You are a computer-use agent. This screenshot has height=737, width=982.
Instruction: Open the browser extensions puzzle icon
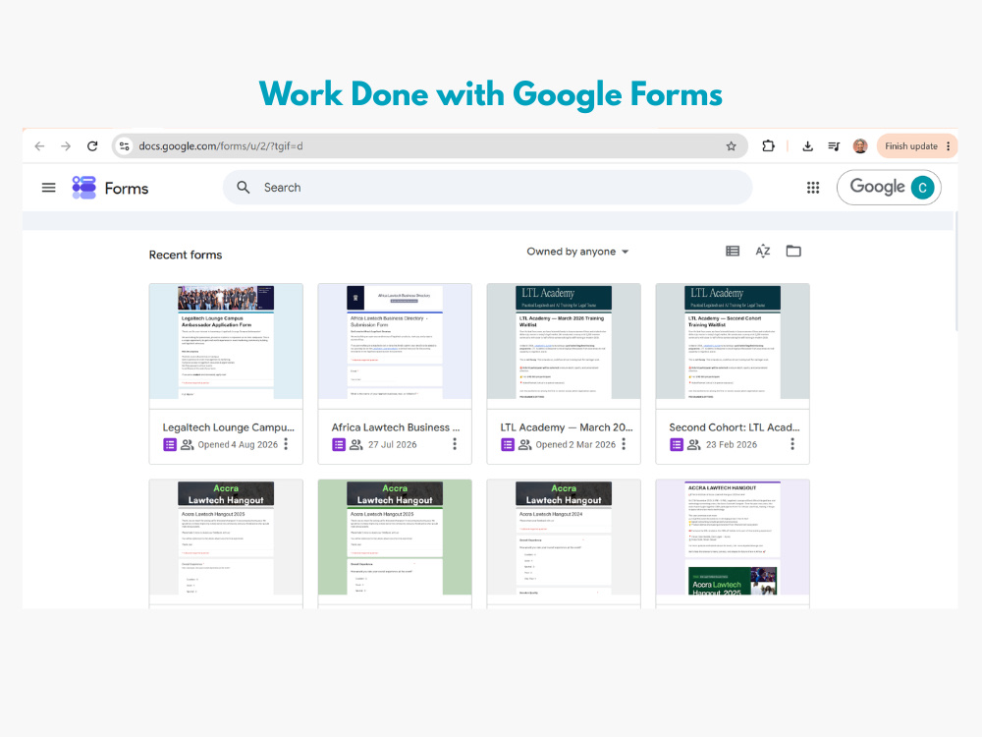tap(768, 146)
